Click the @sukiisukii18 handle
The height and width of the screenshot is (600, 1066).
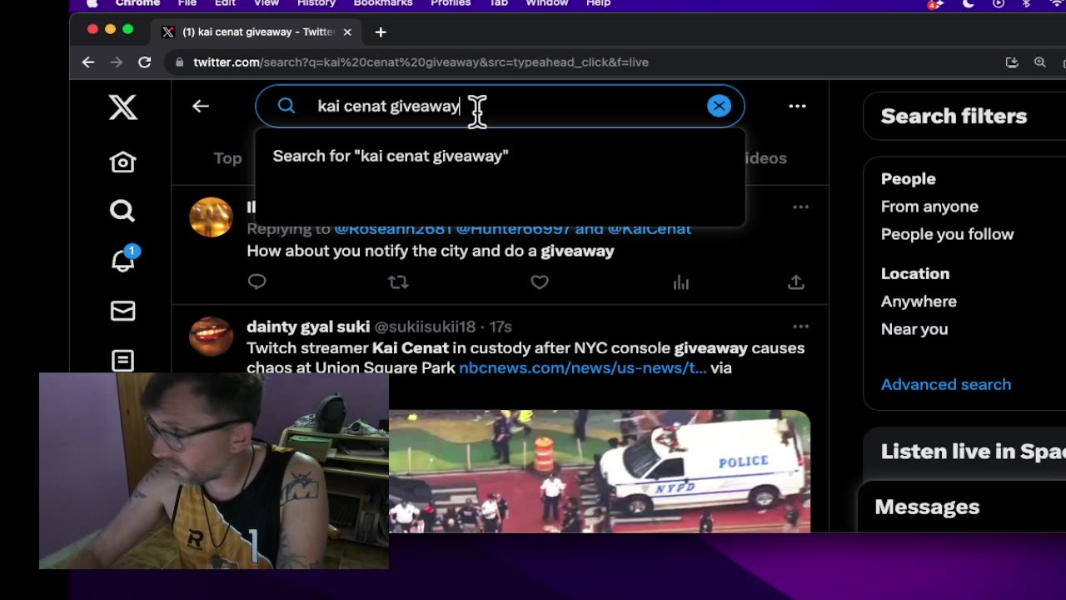point(425,327)
